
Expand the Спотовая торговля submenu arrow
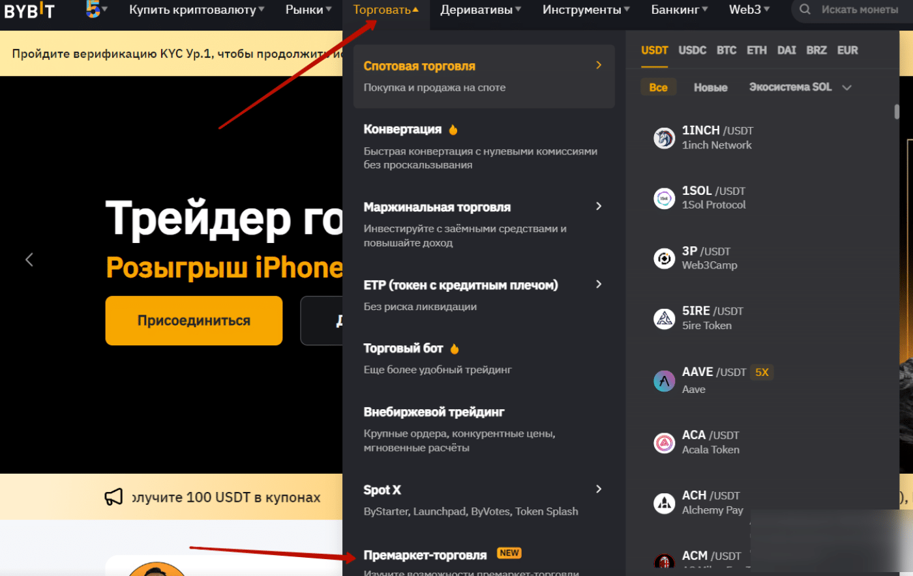(599, 65)
